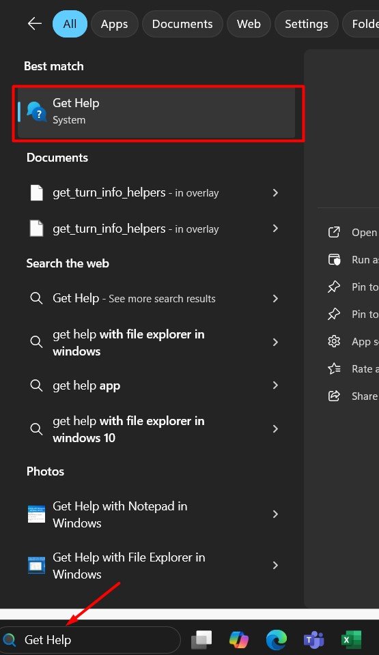The width and height of the screenshot is (379, 655).
Task: Expand chevron for first get_turn_info_helpers result
Action: pyautogui.click(x=275, y=192)
